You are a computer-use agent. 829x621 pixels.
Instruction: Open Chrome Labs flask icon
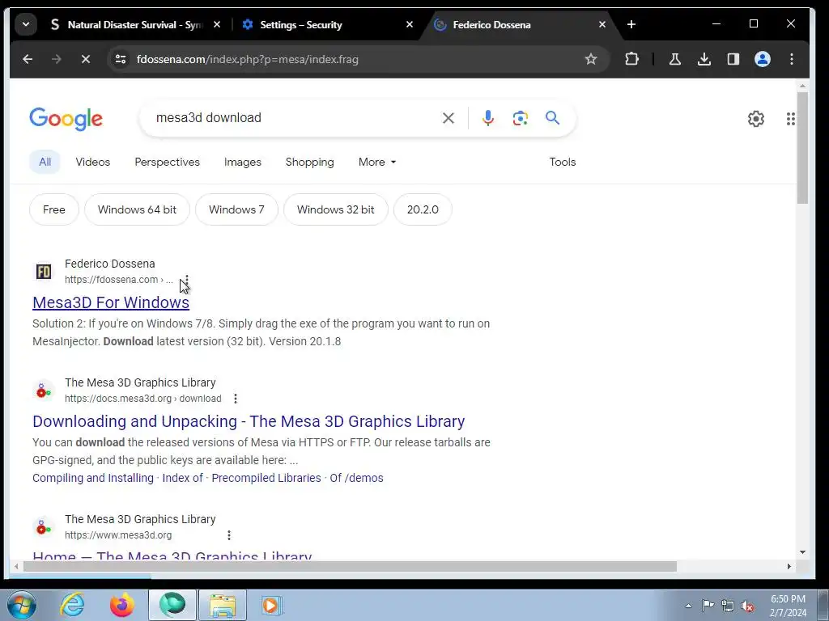tap(674, 59)
